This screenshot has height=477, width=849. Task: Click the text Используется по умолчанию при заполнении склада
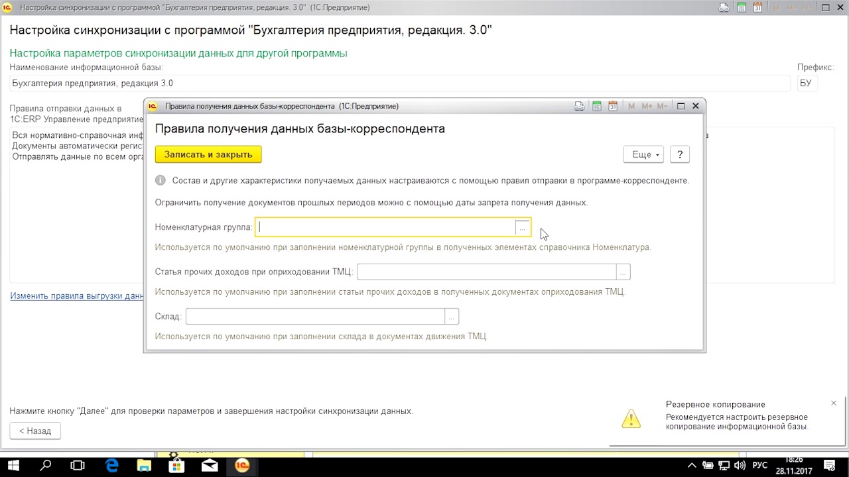tap(322, 337)
